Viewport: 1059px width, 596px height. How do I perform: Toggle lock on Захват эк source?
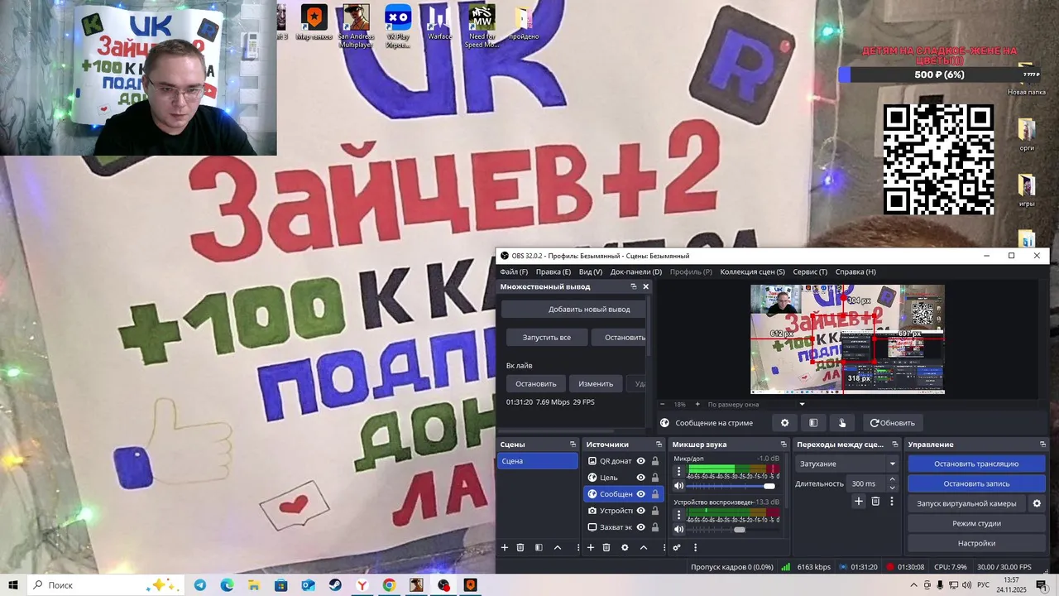tap(655, 527)
